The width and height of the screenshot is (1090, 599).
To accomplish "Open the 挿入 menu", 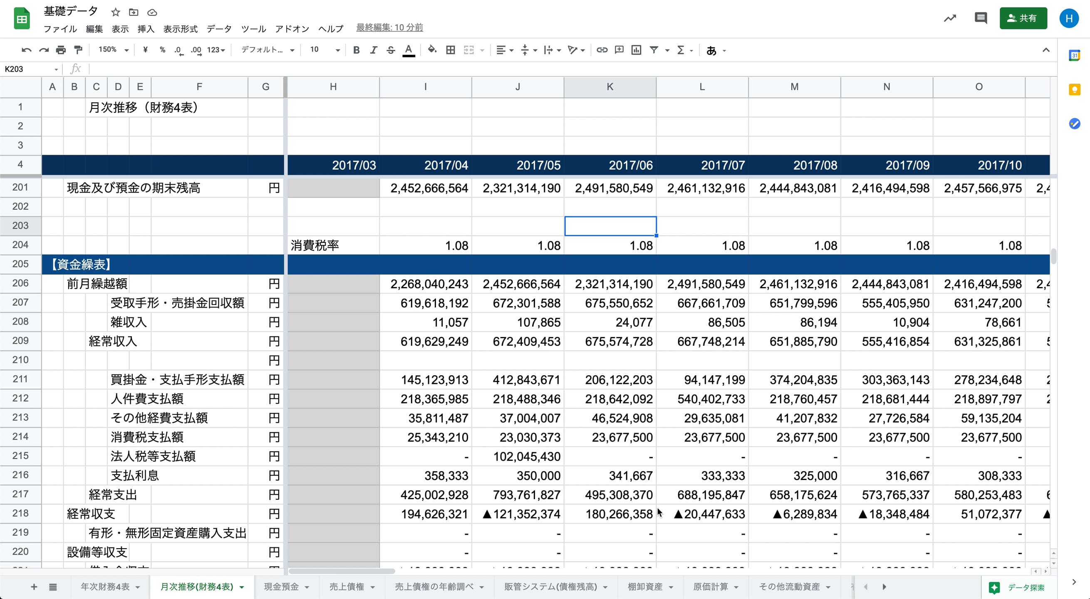I will (x=146, y=29).
